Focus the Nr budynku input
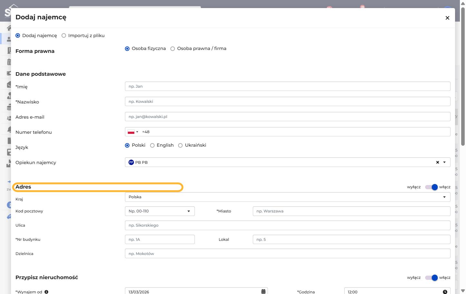Screen dimensions: 466x294 (x=160, y=240)
